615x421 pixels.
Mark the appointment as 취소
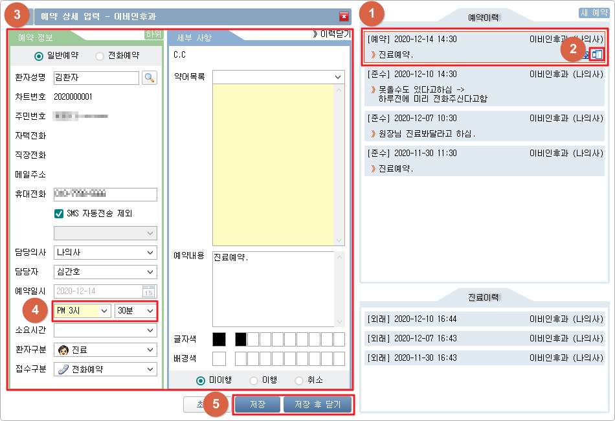299,380
